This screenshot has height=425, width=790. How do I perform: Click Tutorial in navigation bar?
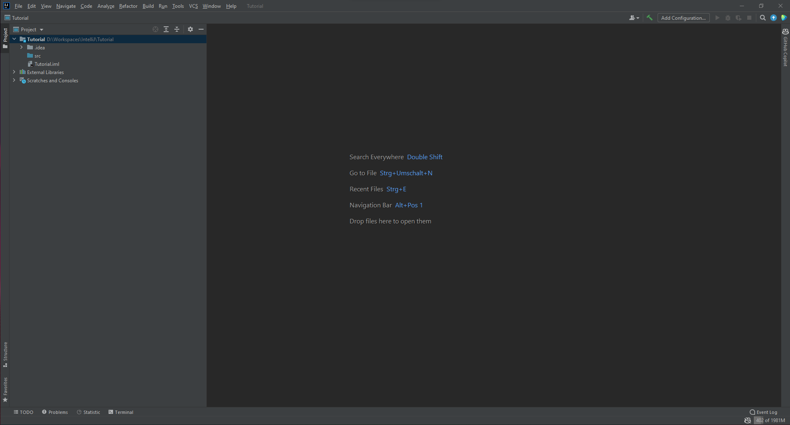[x=20, y=18]
